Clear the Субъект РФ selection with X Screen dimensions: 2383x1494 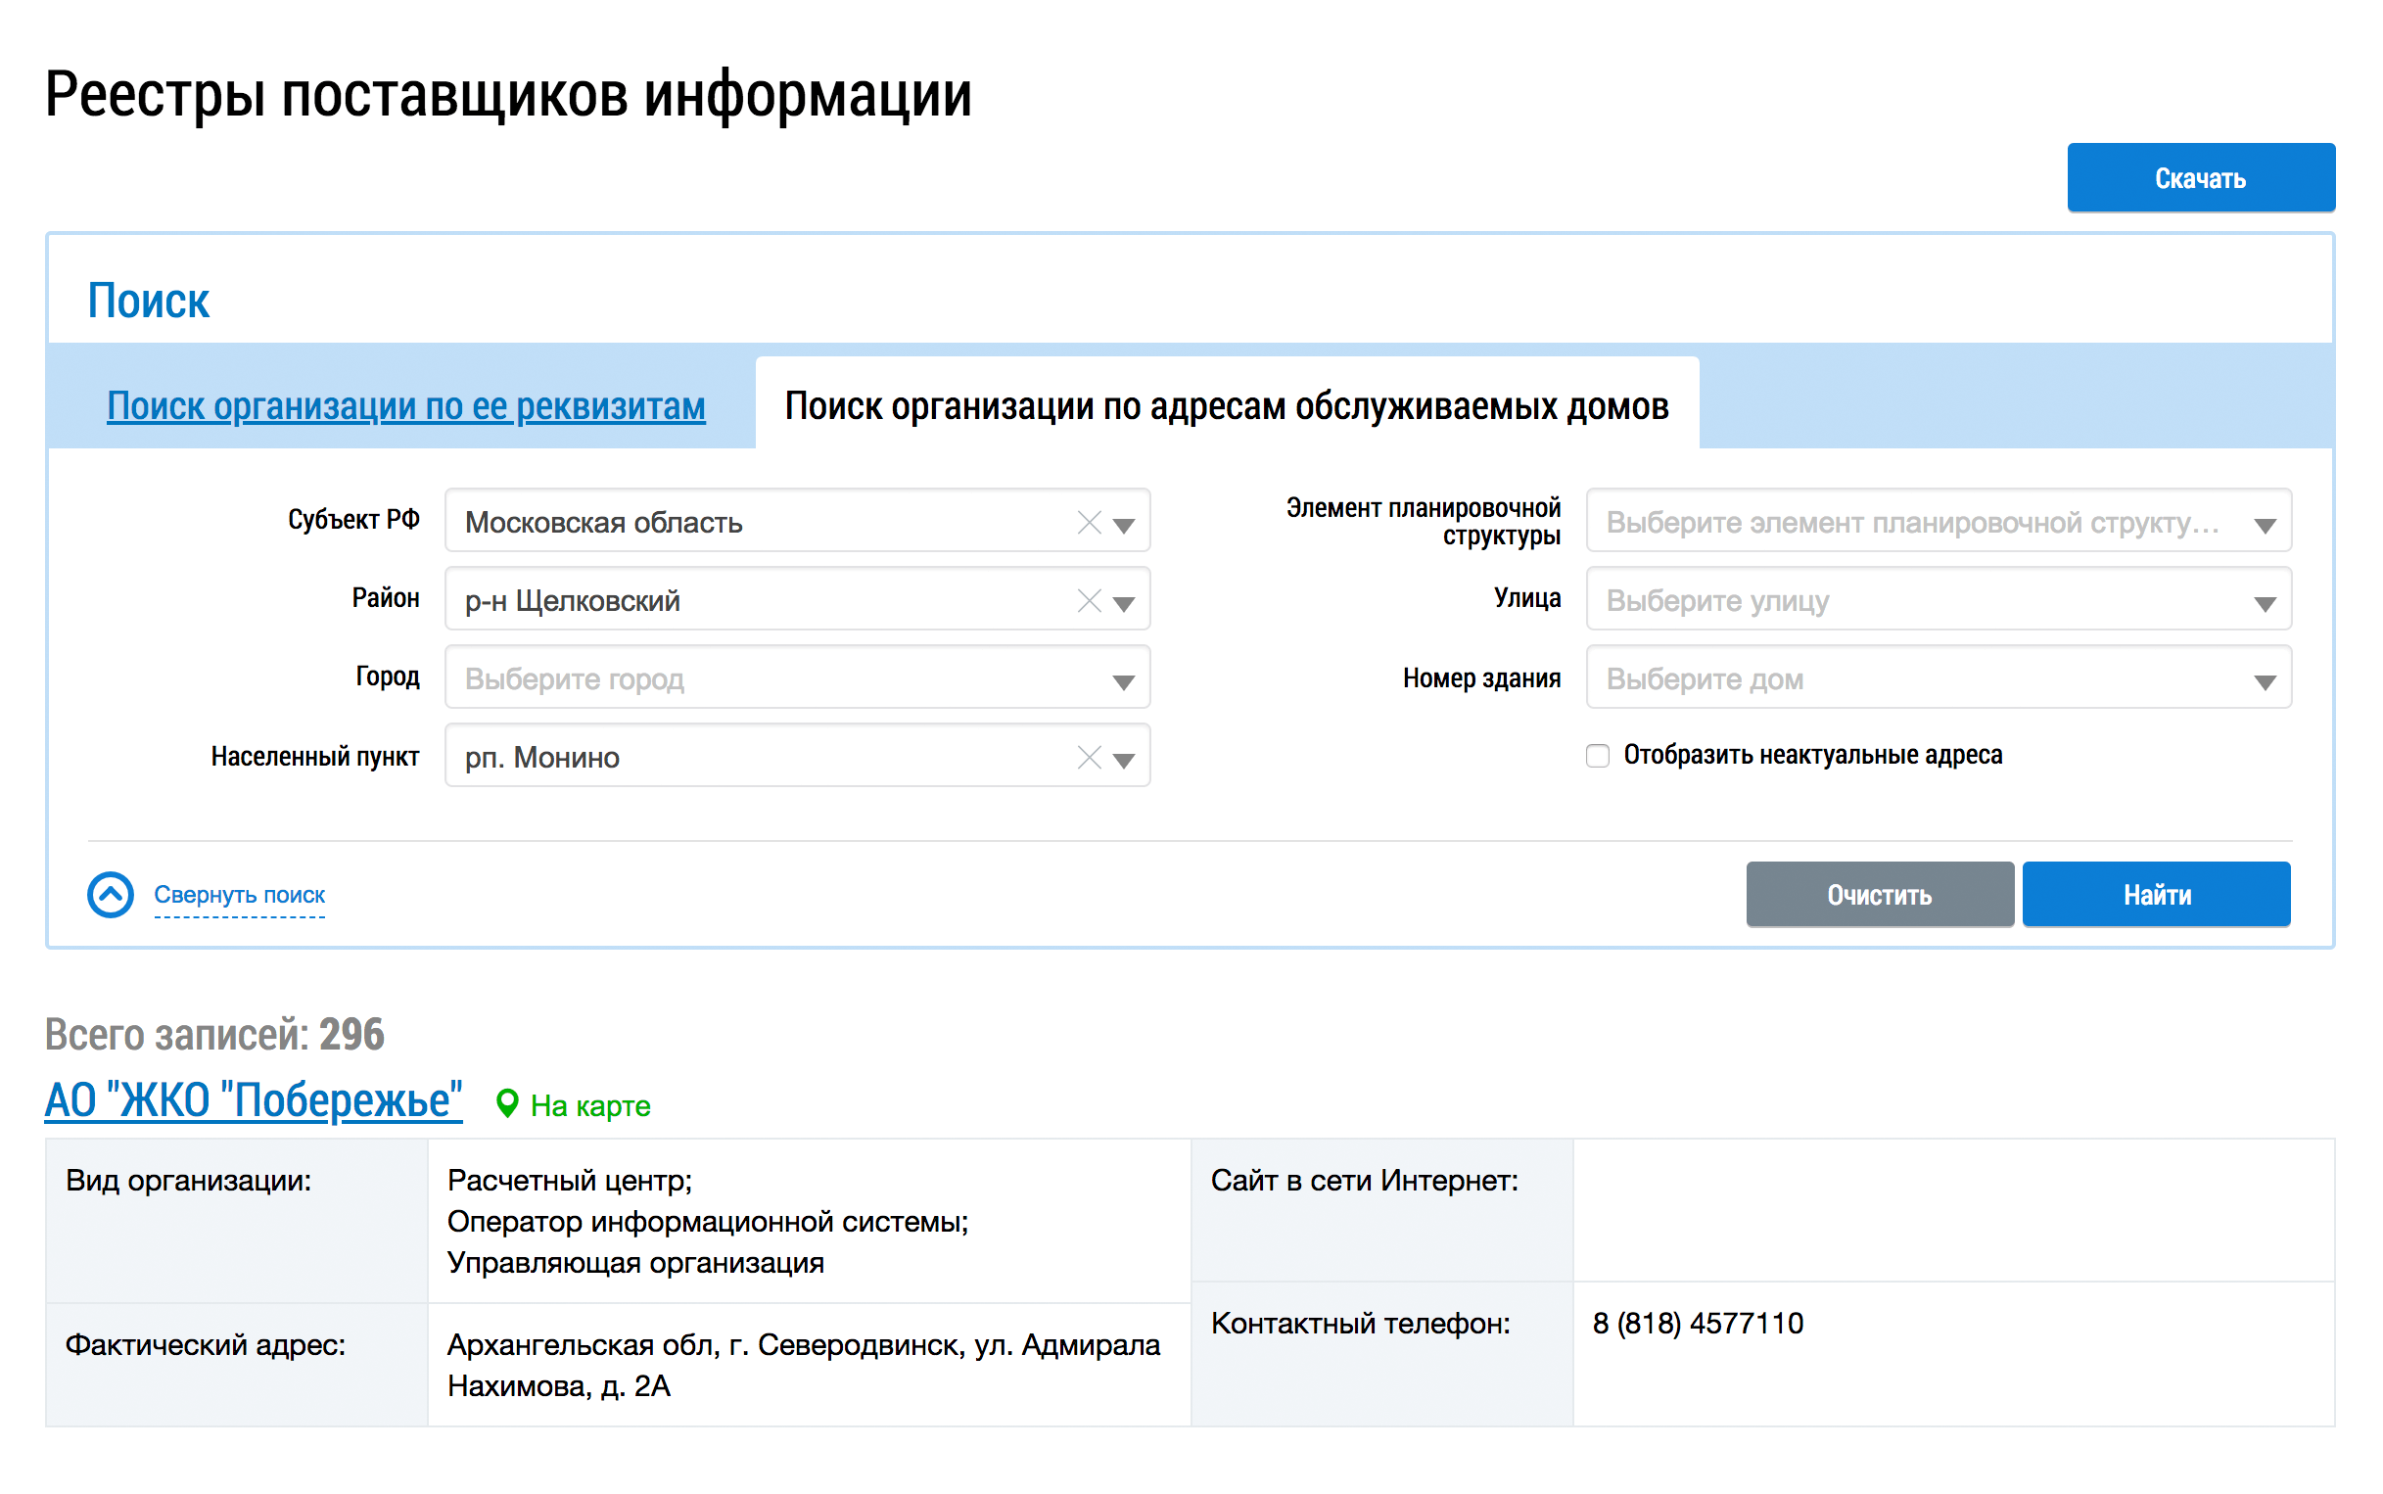coord(1089,522)
